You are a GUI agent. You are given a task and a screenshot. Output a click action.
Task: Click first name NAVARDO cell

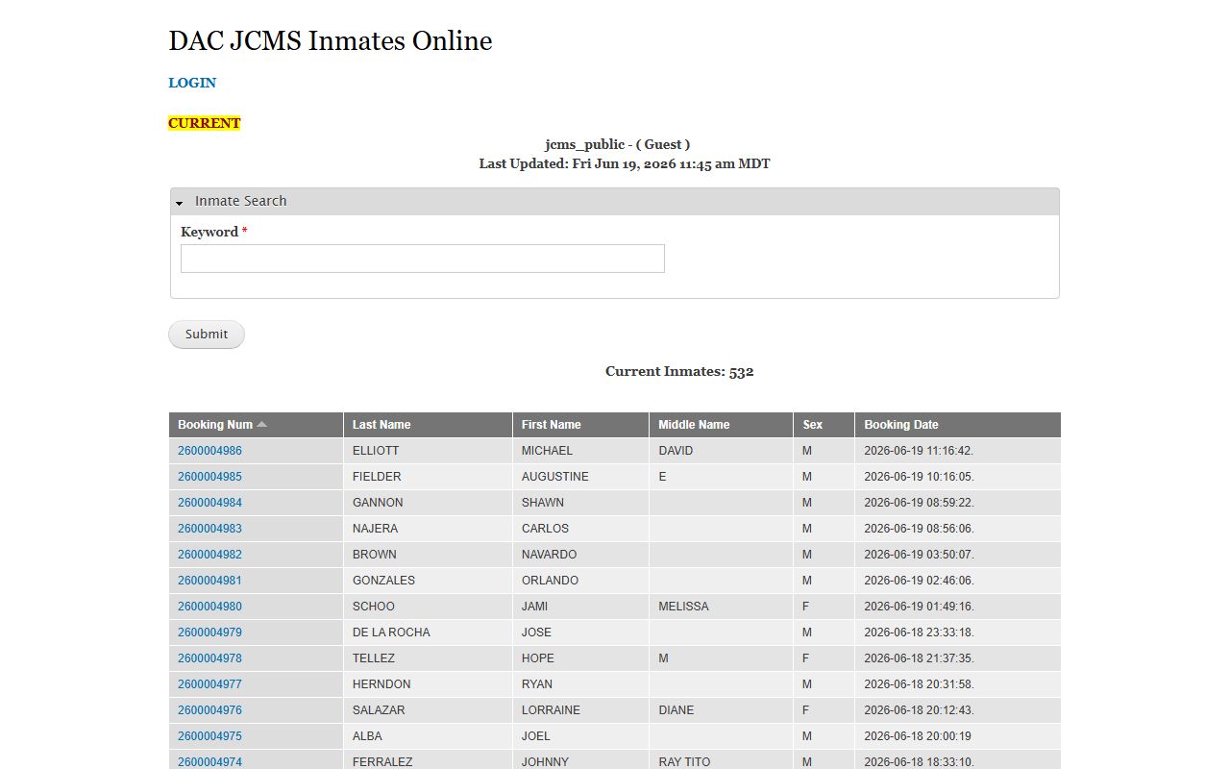coord(581,555)
